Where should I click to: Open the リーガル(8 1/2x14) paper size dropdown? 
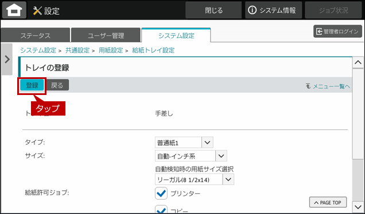pyautogui.click(x=195, y=180)
